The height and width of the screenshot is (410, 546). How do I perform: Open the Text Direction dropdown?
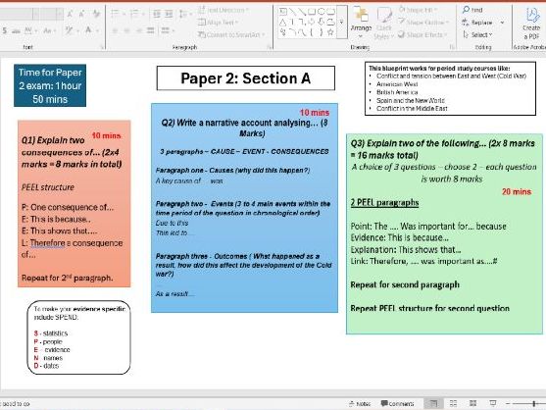tap(223, 10)
